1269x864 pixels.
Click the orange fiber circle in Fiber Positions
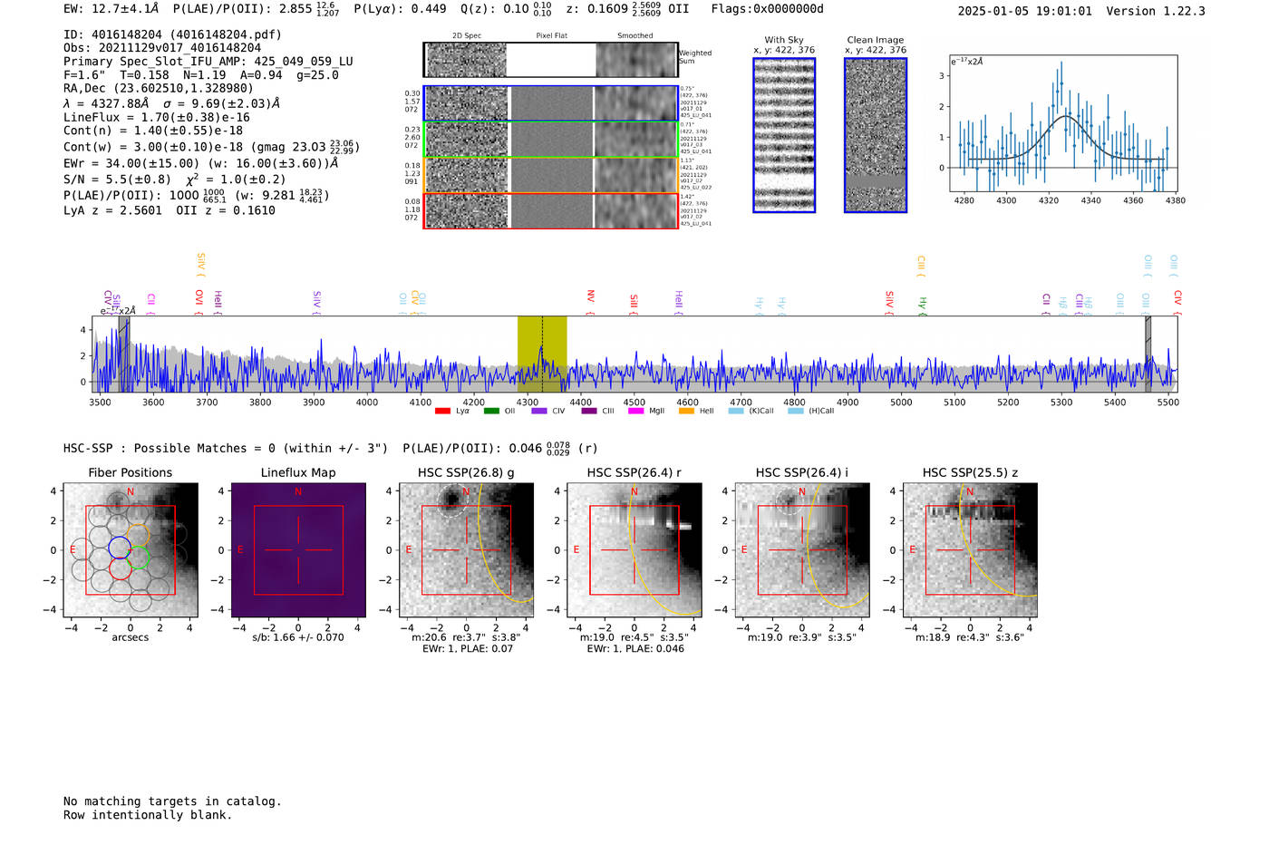click(138, 535)
